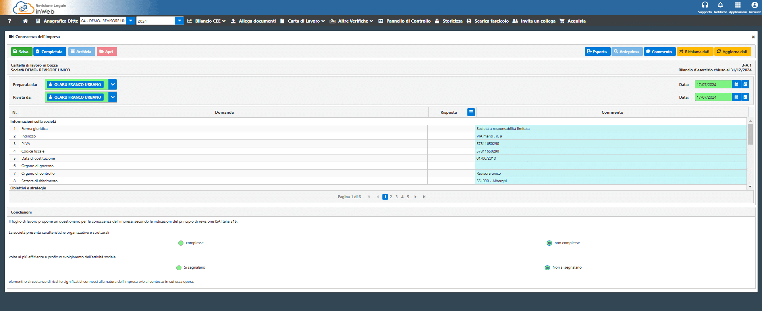Go to the home icon
The image size is (762, 311).
coord(25,21)
